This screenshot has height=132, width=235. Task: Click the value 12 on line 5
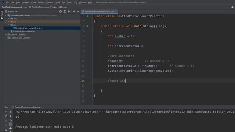132,36
